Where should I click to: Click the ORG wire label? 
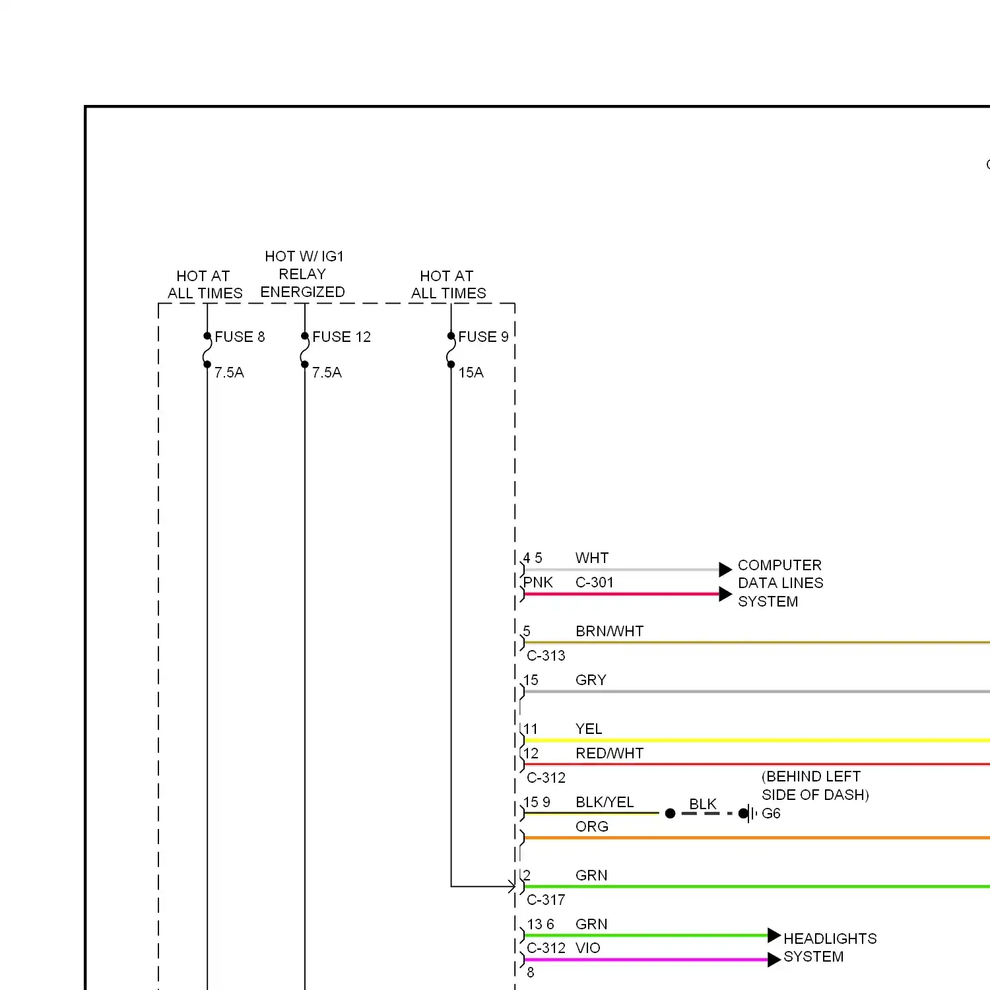[592, 826]
